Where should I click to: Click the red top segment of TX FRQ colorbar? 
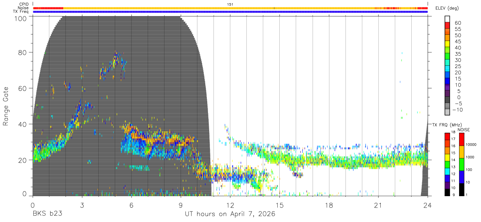tap(447, 136)
